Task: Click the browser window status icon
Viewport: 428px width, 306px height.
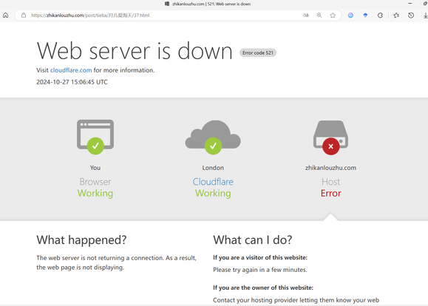Action: coord(95,137)
